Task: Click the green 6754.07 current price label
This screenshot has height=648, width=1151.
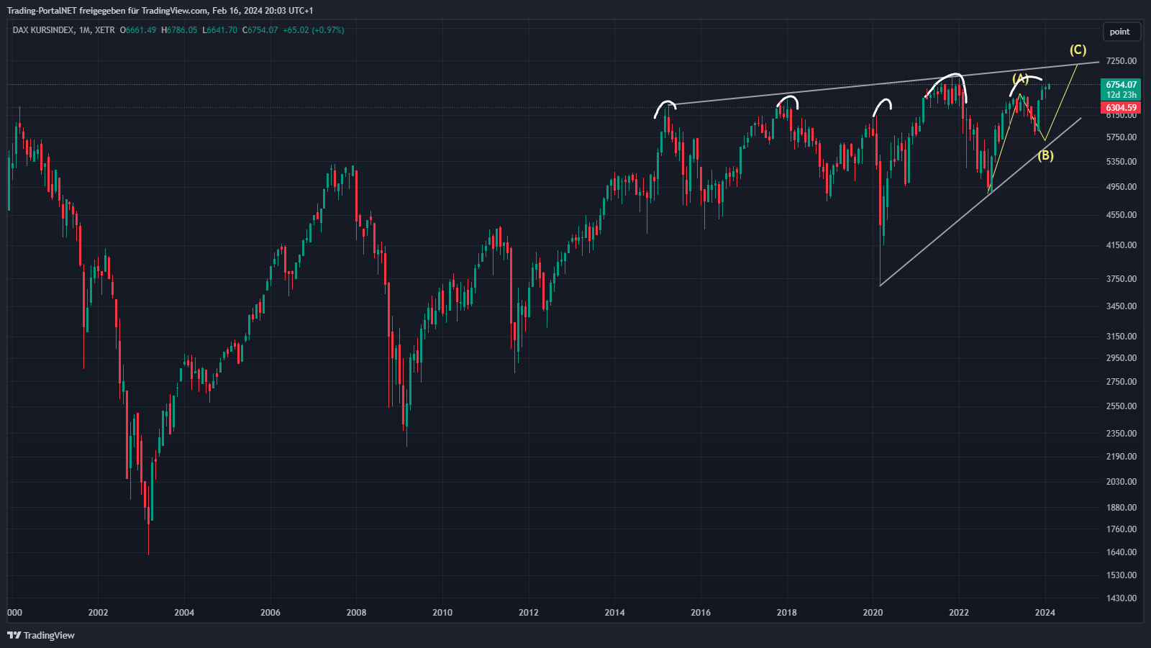Action: click(1121, 85)
